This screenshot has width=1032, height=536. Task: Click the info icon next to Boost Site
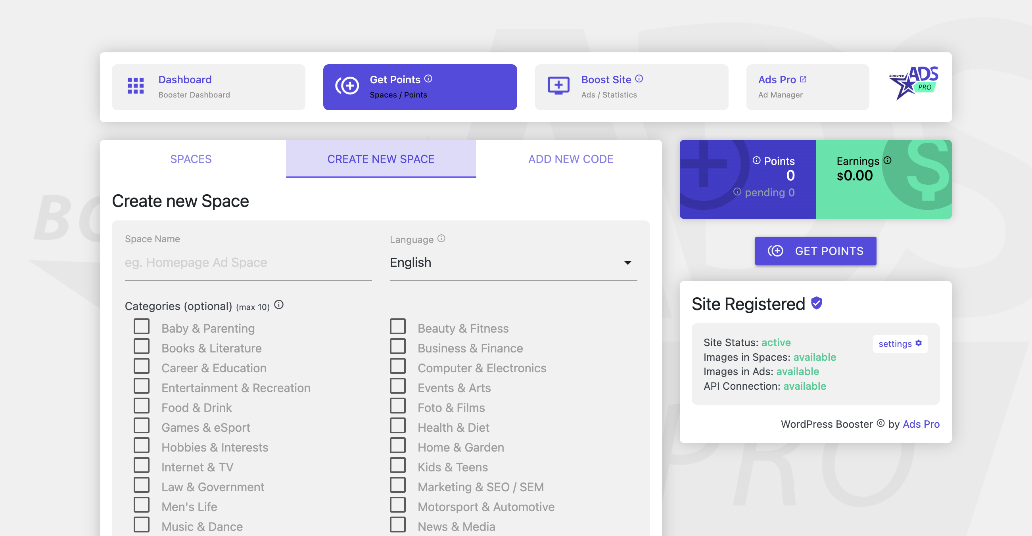pos(639,79)
